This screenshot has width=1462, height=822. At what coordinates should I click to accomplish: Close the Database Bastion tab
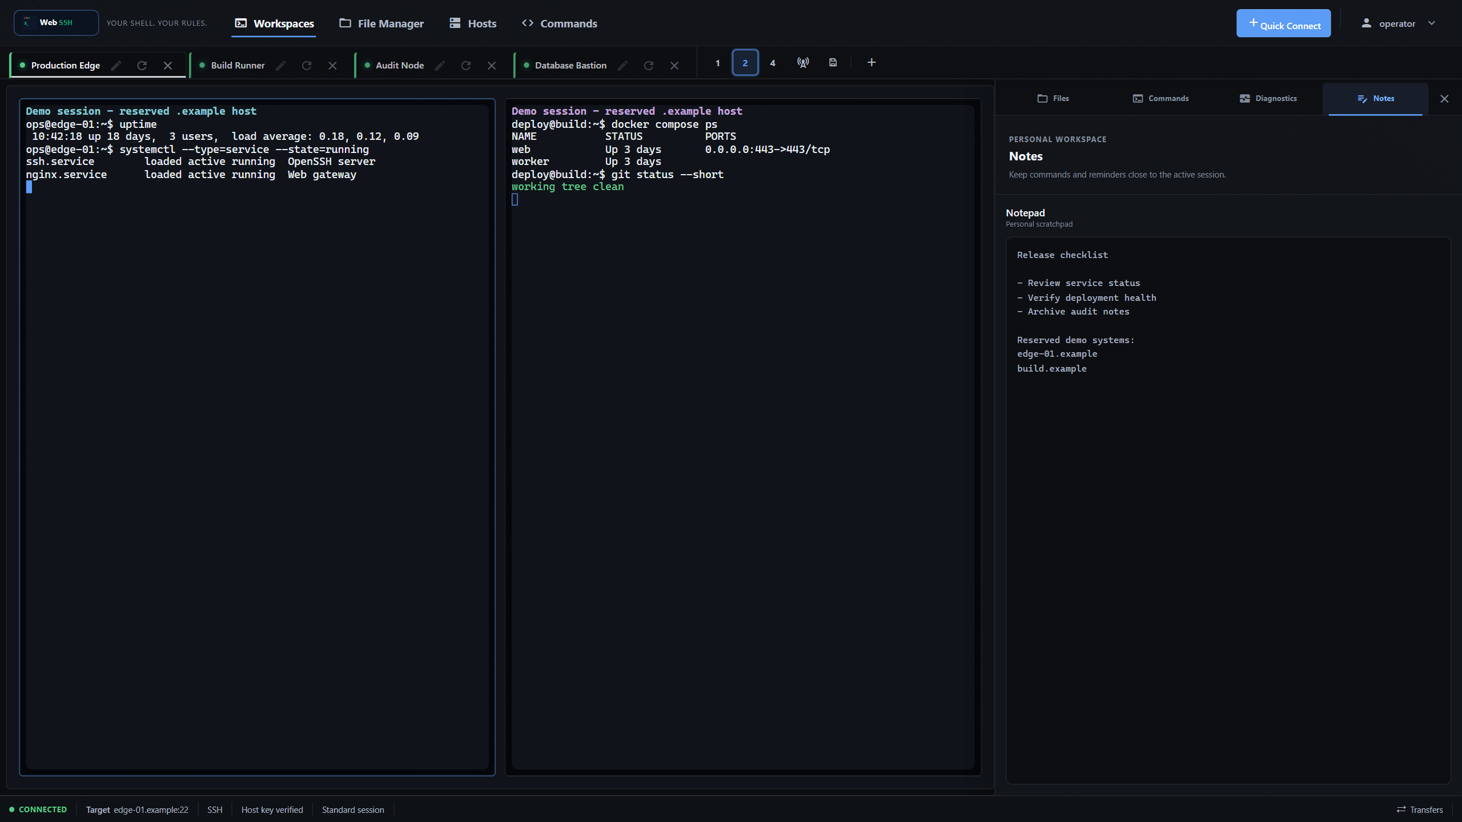(674, 66)
